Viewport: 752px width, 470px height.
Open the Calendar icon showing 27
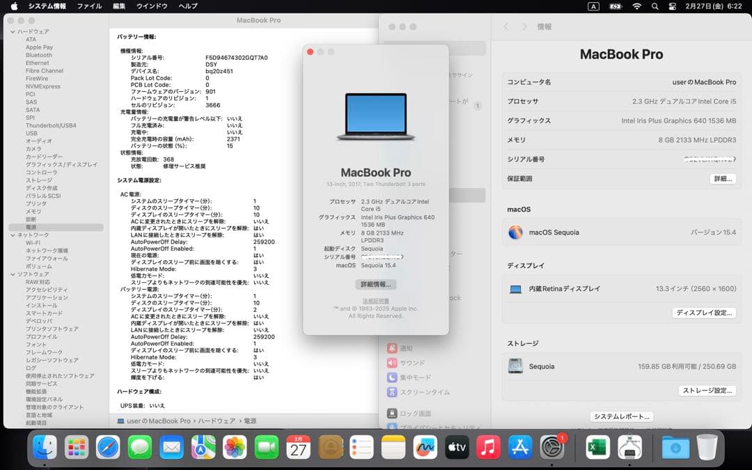298,448
